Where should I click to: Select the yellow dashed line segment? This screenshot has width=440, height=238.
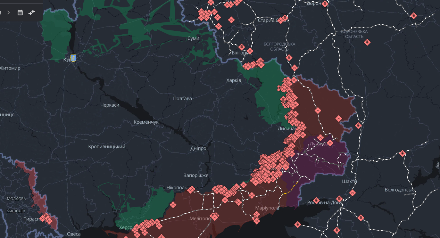pyautogui.click(x=290, y=190)
